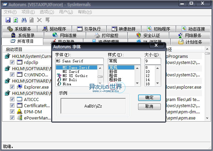Open the 项目(E) menu

click(28, 12)
